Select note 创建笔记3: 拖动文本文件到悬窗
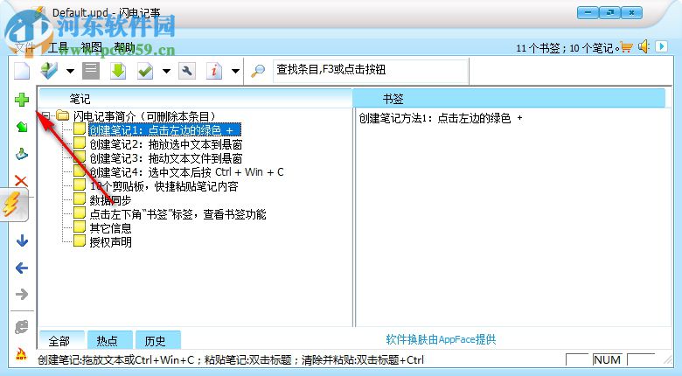This screenshot has width=682, height=376. (166, 158)
